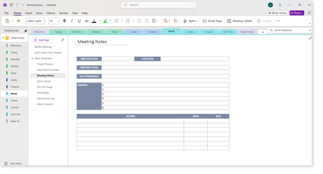Image resolution: width=323 pixels, height=174 pixels.
Task: Click the Sticky Notes button
Action: pos(278,13)
